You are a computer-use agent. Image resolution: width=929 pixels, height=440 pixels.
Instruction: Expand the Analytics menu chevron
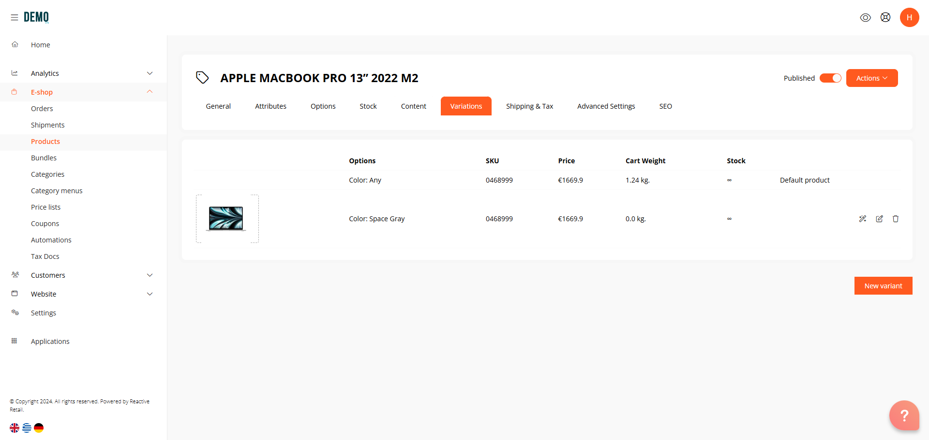pos(150,73)
